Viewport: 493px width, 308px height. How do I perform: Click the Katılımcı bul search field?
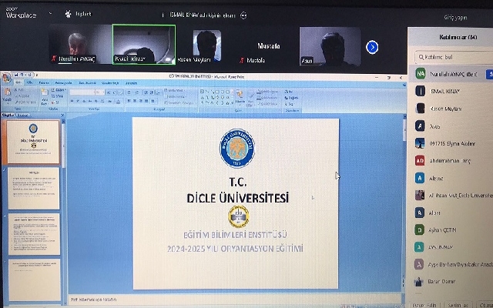point(454,56)
